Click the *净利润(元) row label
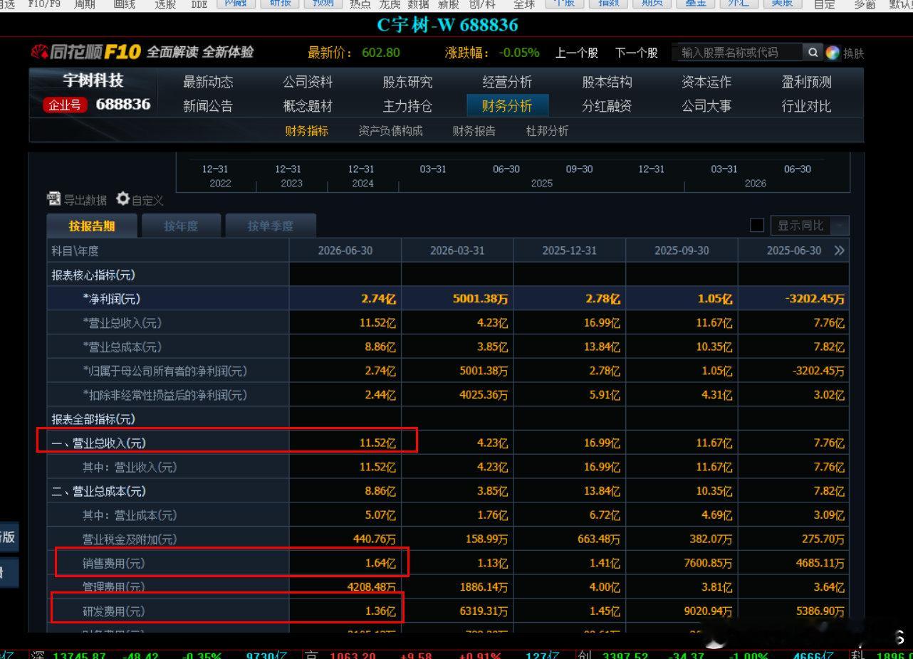The height and width of the screenshot is (659, 913). (x=111, y=299)
